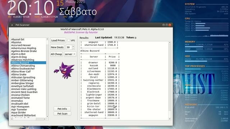Select Ammen Vale Lashling pet
The image size is (230, 129).
pyautogui.click(x=28, y=89)
